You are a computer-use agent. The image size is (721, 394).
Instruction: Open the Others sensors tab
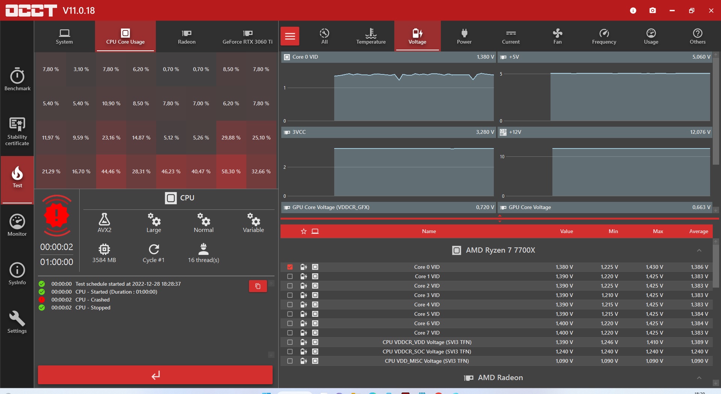pyautogui.click(x=698, y=36)
